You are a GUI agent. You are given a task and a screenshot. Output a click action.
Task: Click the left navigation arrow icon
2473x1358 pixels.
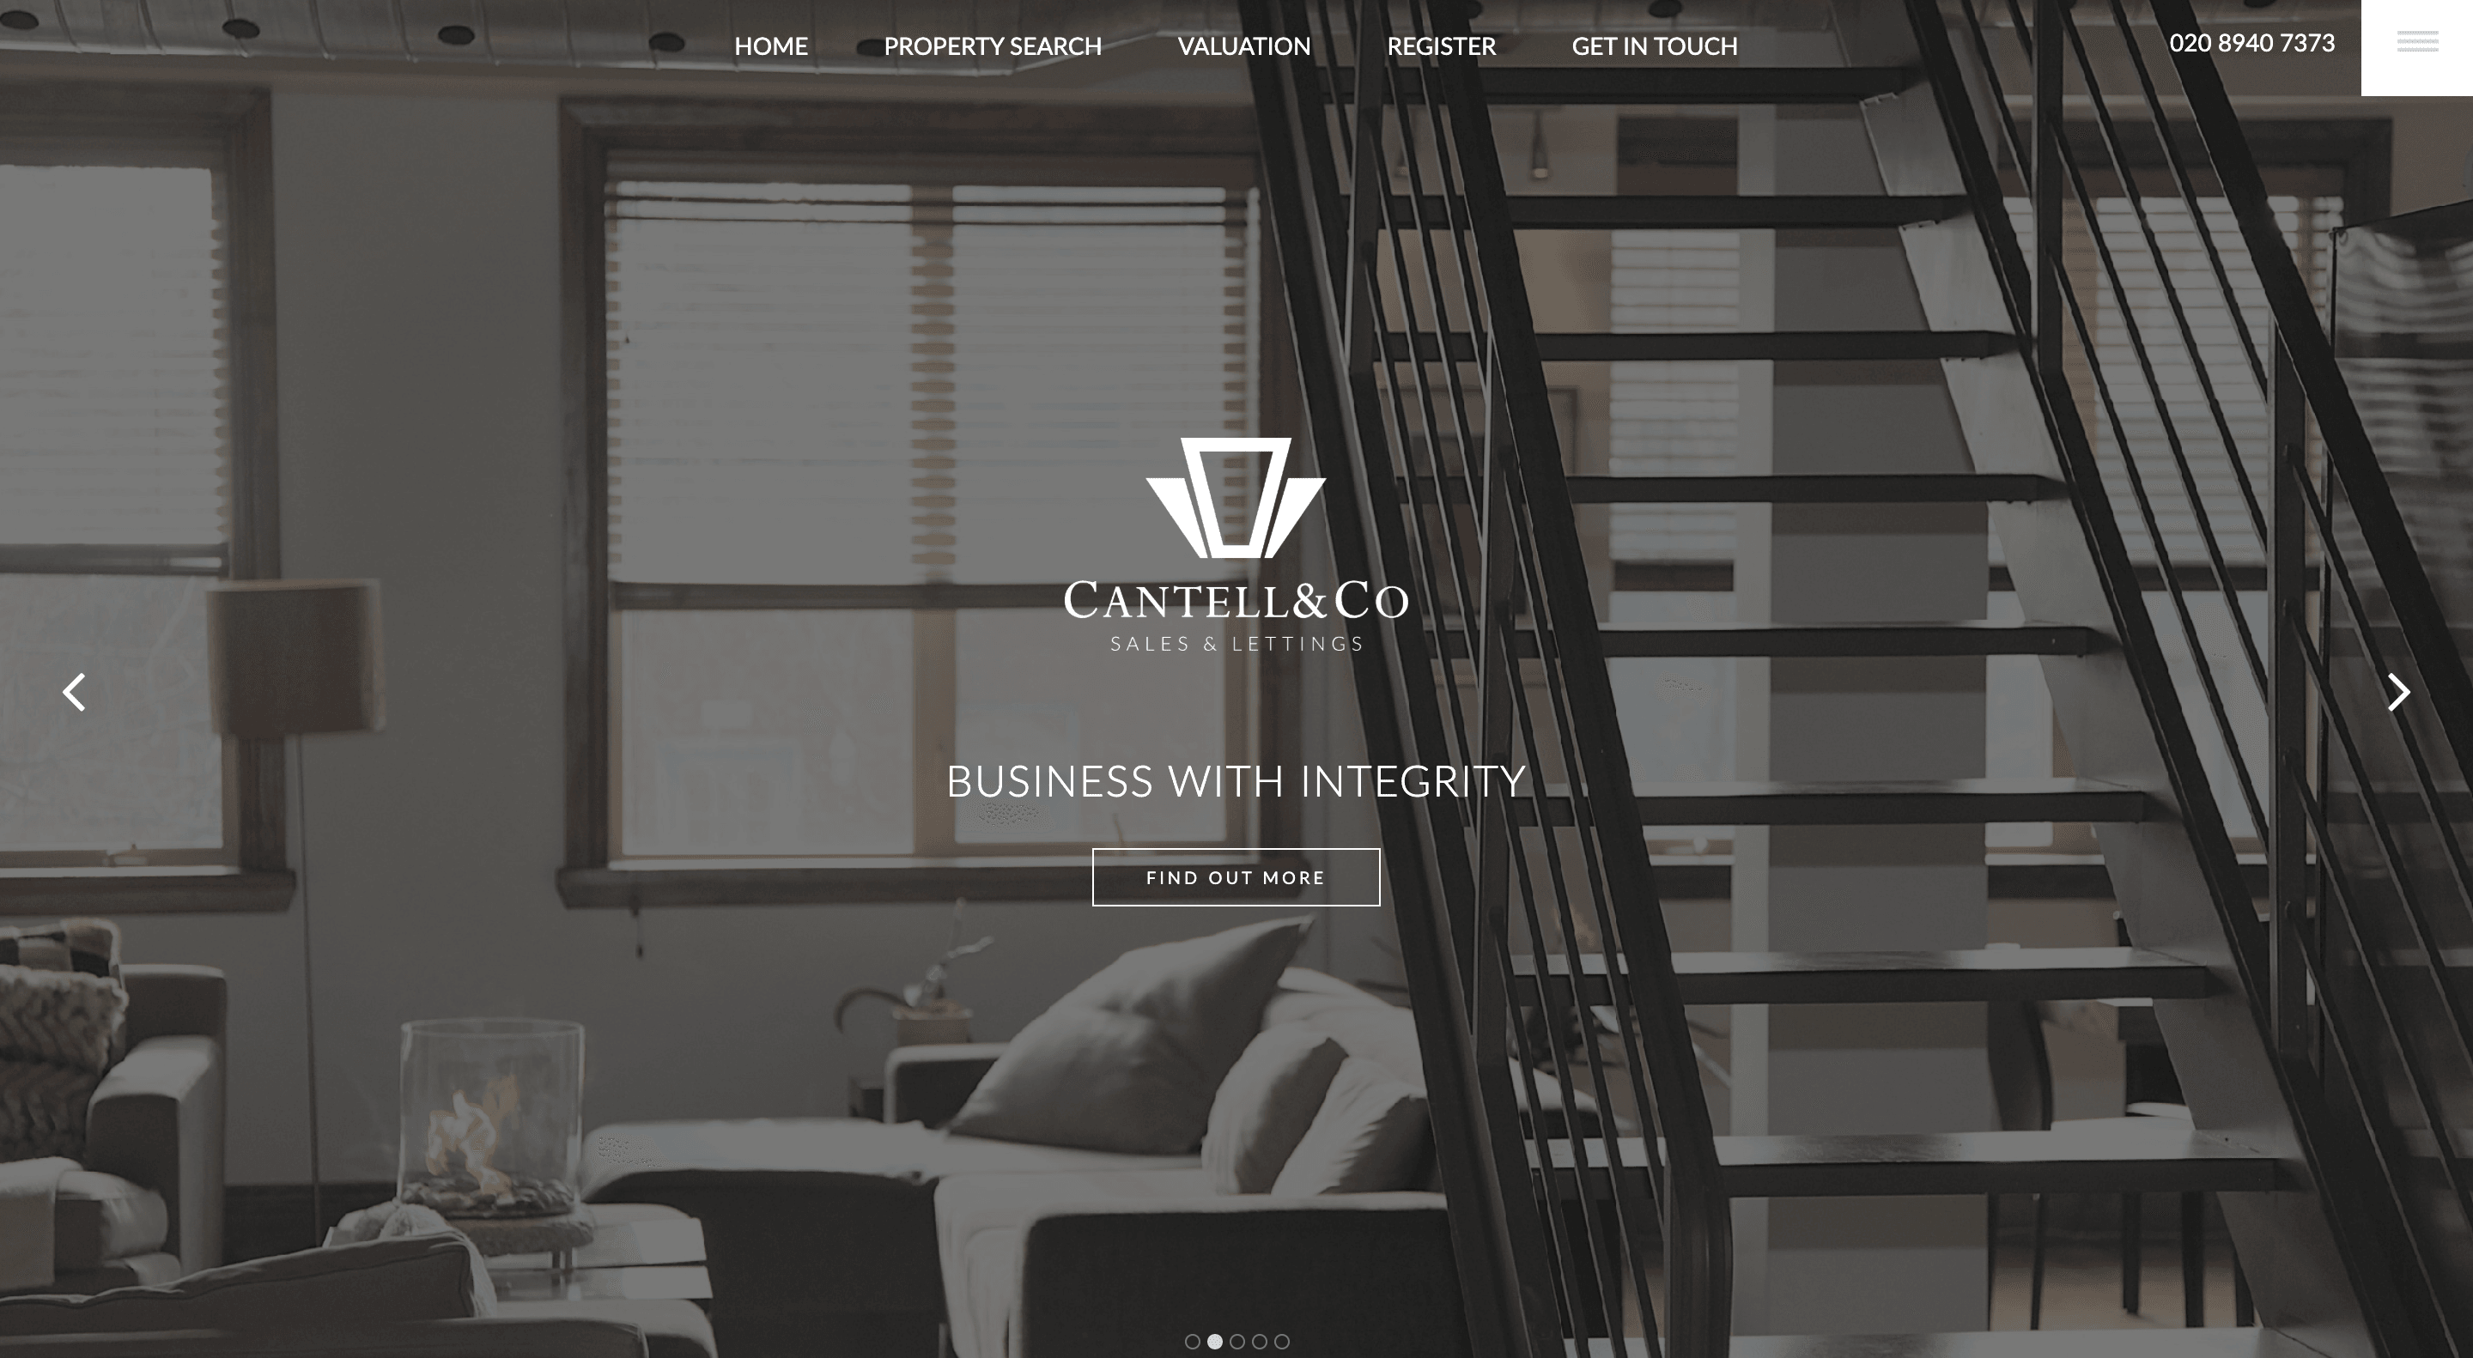pyautogui.click(x=74, y=691)
